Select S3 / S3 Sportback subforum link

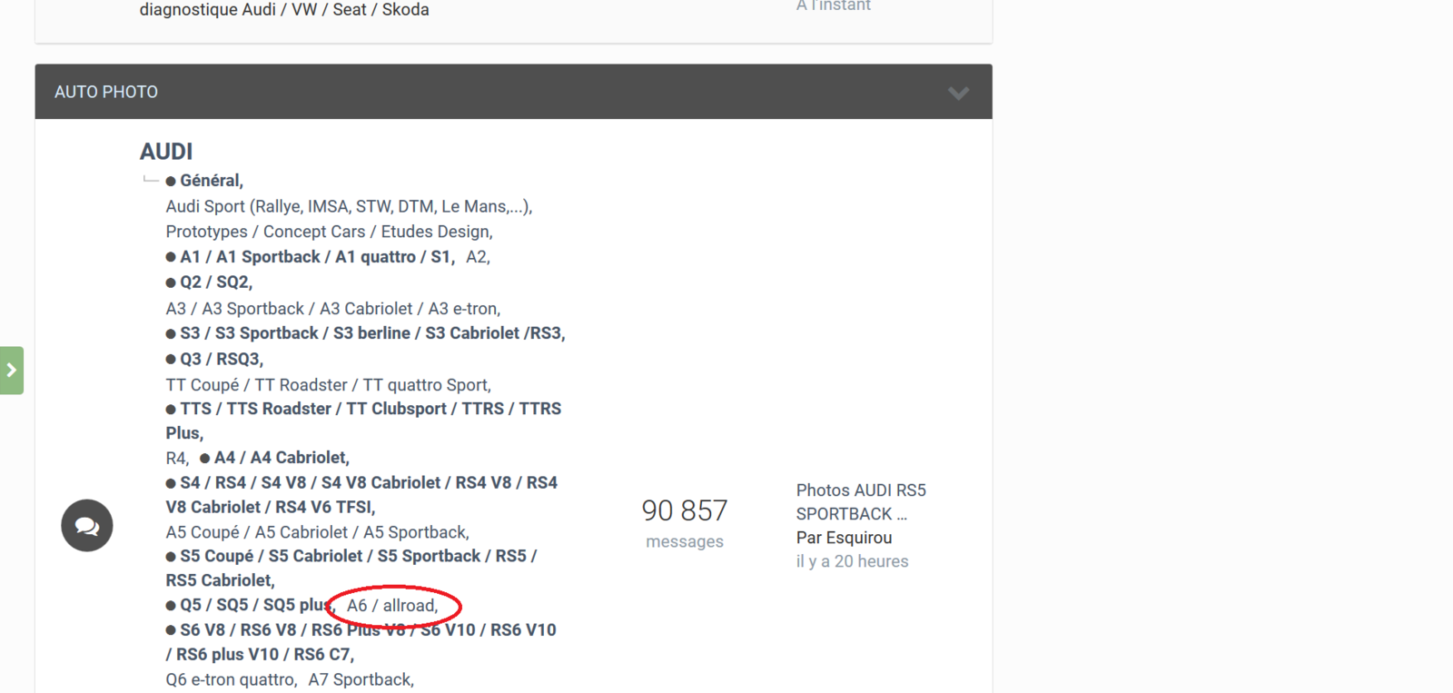coord(372,333)
